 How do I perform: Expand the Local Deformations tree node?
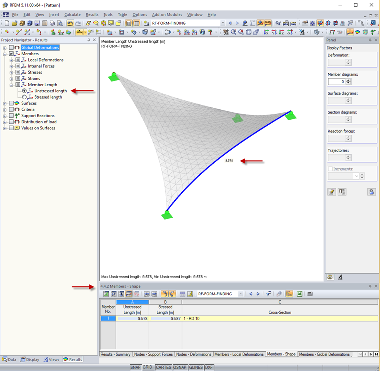[11, 60]
